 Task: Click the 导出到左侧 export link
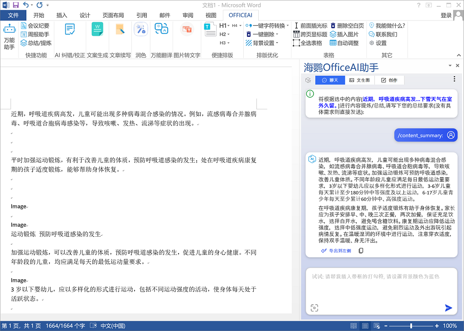[336, 251]
